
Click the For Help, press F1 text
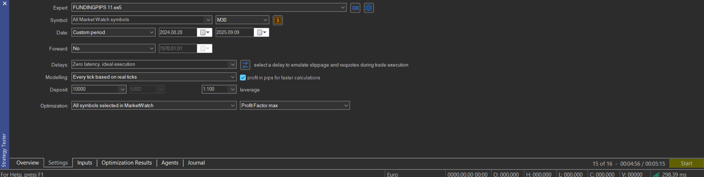22,175
